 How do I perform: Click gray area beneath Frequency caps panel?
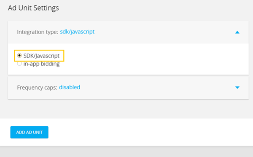[x=126, y=109]
